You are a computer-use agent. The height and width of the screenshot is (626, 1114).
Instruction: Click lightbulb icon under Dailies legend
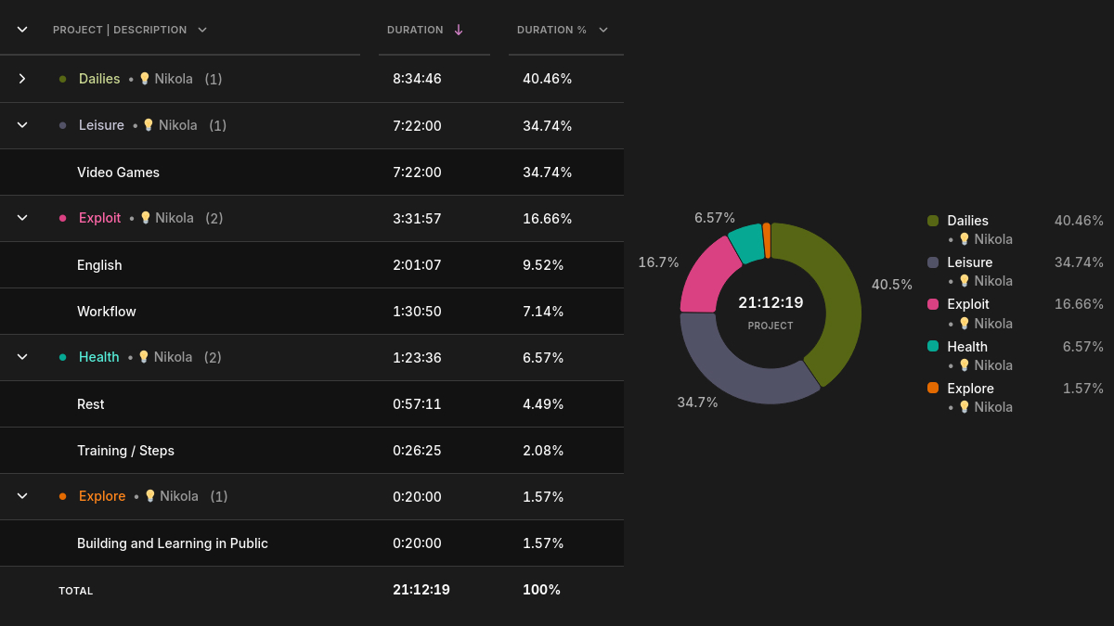[964, 239]
